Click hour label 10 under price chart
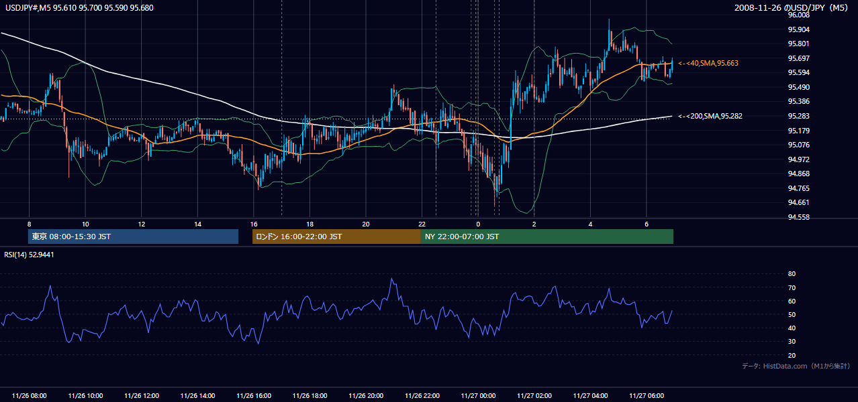The image size is (858, 402). tap(85, 224)
